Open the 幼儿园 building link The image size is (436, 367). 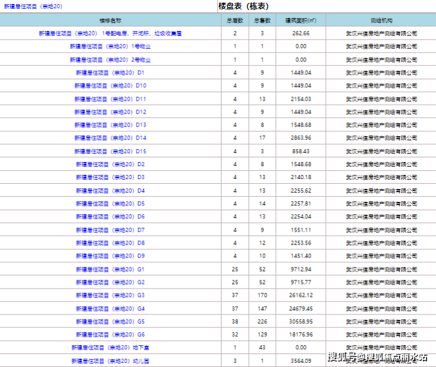(x=110, y=361)
